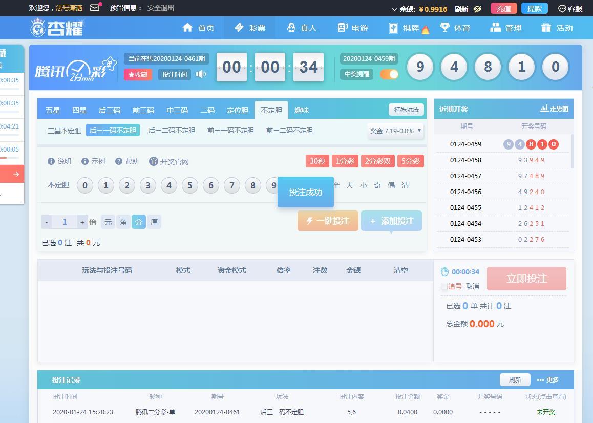This screenshot has height=423, width=593.
Task: Open the 彩票 lottery menu
Action: [250, 28]
